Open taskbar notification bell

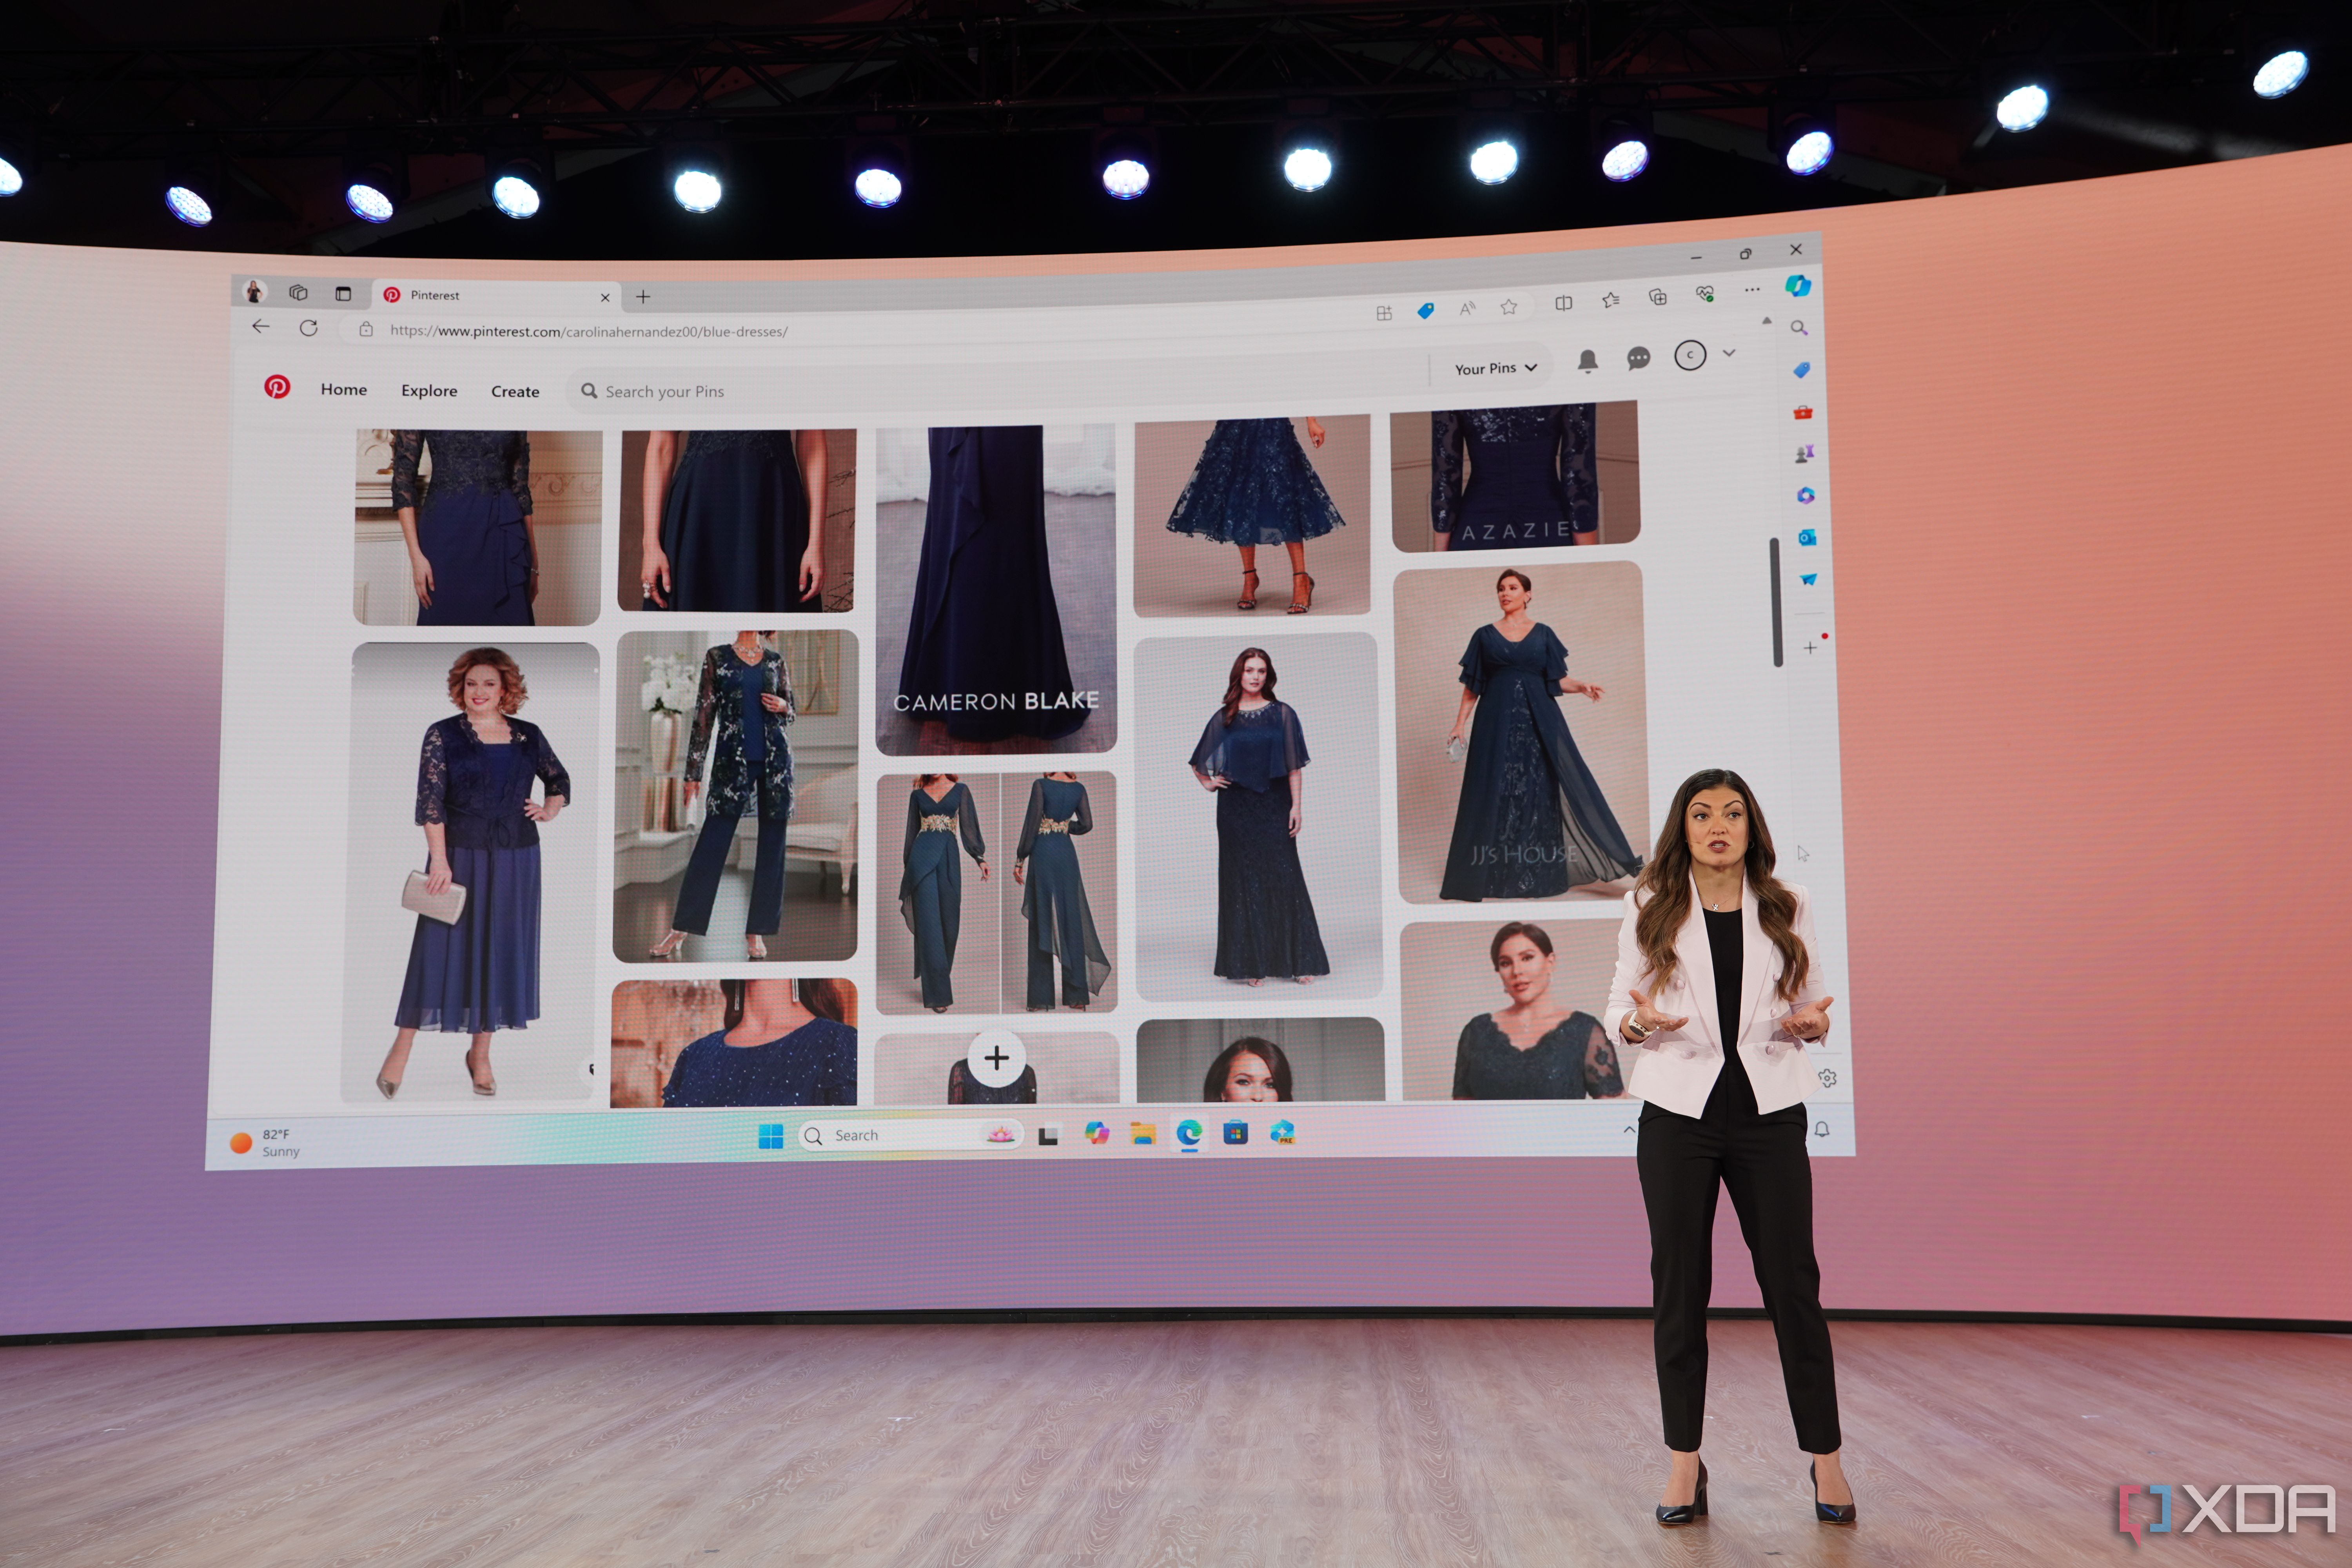[1822, 1129]
